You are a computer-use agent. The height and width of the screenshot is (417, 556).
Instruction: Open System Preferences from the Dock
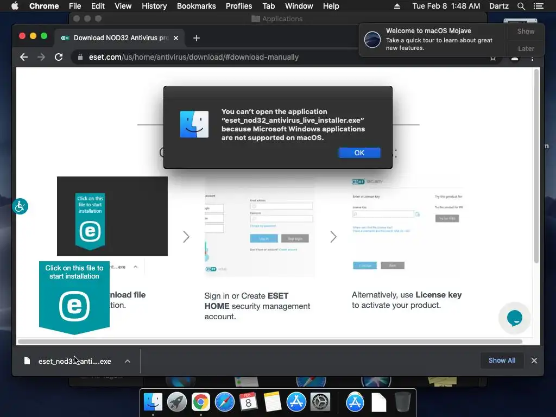(320, 402)
